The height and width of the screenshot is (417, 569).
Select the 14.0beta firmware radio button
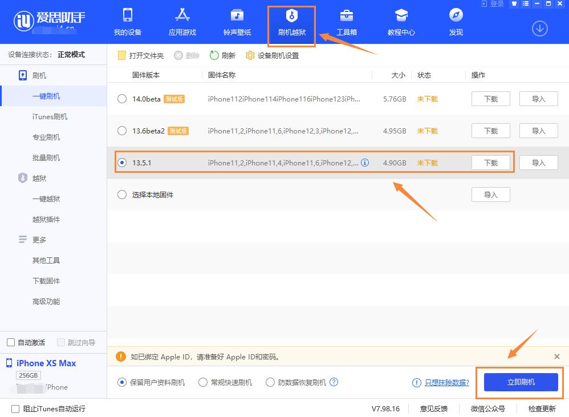point(121,99)
